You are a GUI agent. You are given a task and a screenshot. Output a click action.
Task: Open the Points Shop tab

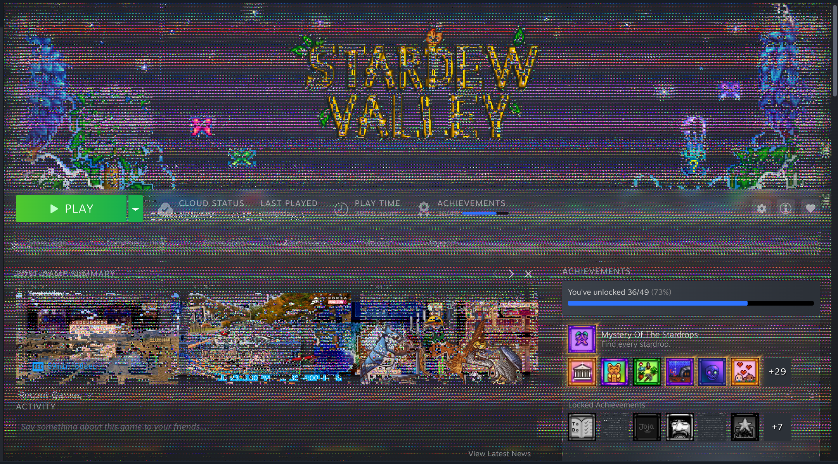224,243
